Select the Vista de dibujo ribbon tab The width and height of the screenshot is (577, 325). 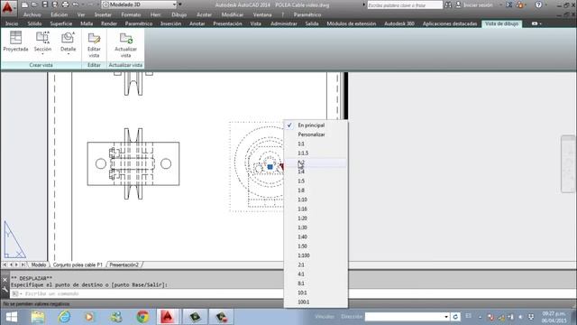[501, 23]
